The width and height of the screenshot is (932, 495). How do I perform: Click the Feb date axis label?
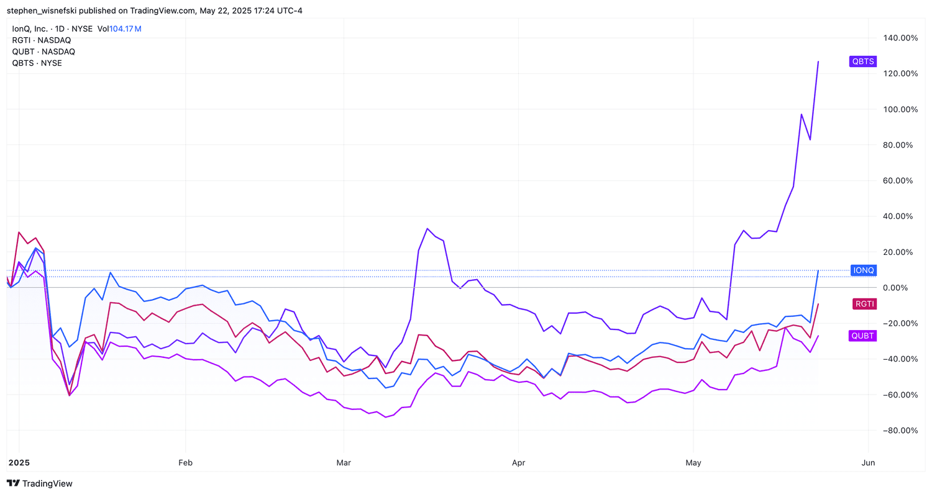point(185,463)
